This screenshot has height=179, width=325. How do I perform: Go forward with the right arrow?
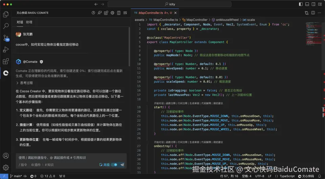(x=102, y=4)
